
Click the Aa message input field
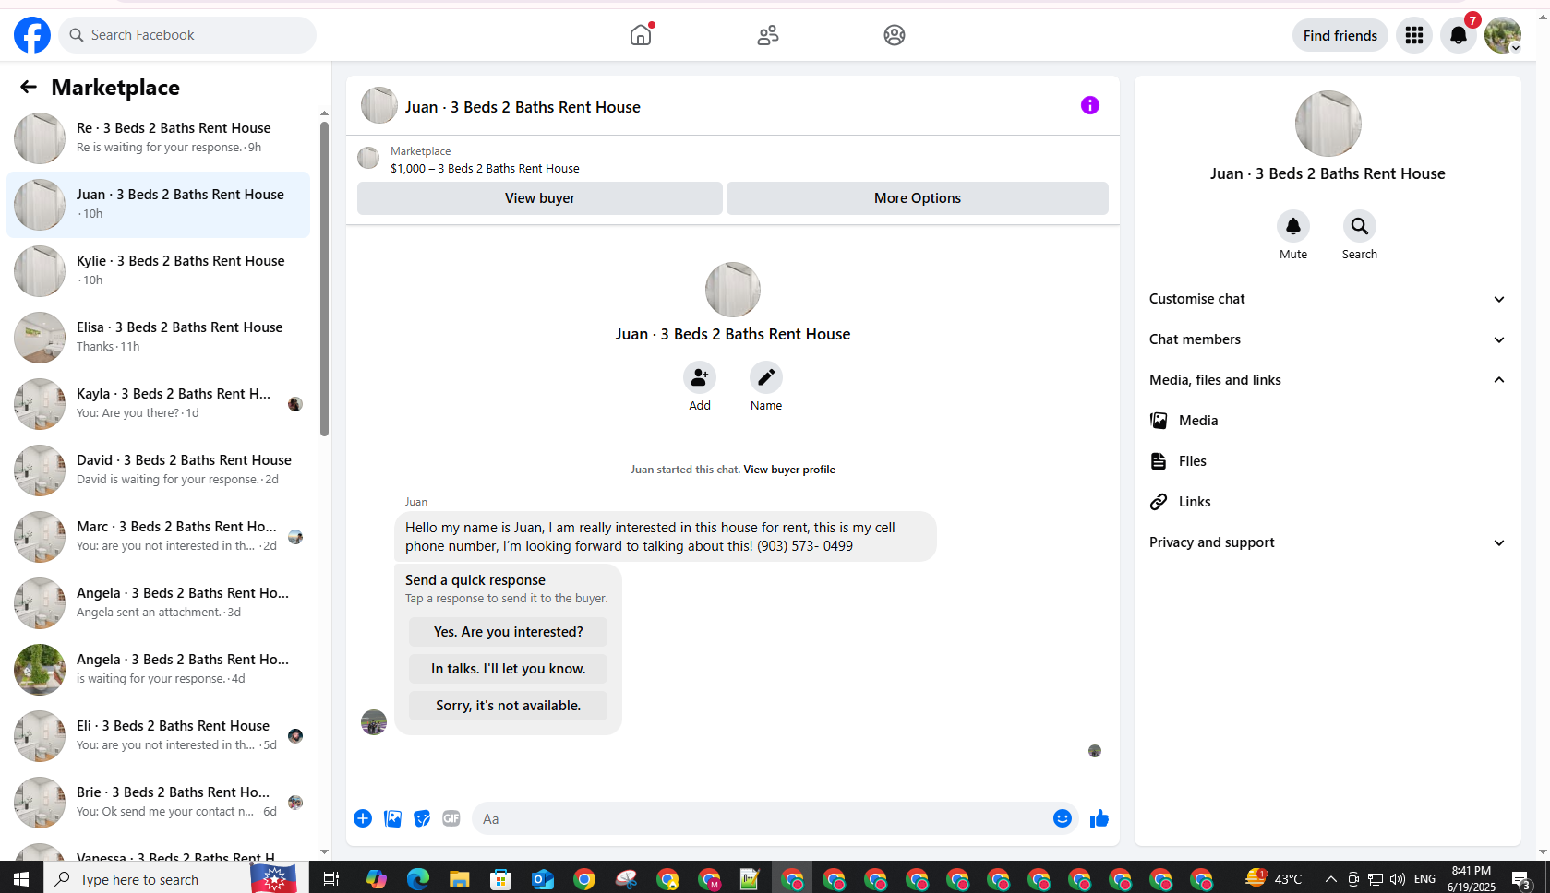click(762, 818)
